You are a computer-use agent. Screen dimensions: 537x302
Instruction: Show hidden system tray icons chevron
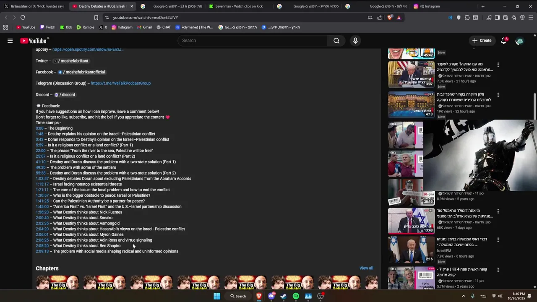(464, 296)
